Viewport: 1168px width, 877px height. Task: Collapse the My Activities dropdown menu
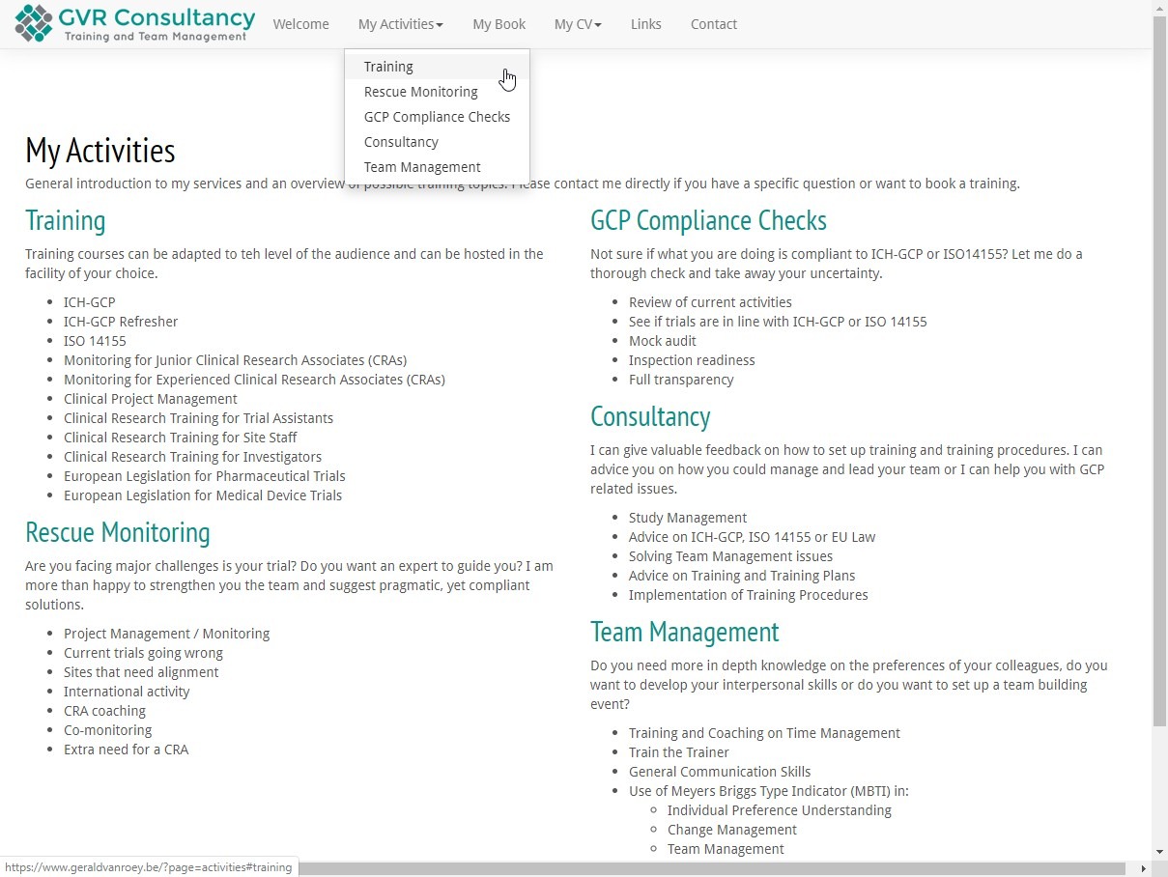tap(400, 24)
